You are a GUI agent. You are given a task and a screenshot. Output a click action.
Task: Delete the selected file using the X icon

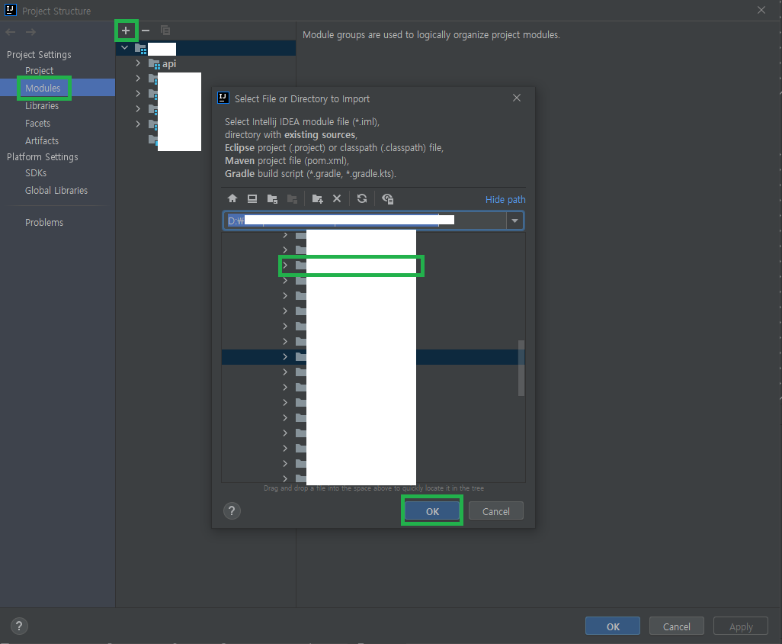click(337, 198)
